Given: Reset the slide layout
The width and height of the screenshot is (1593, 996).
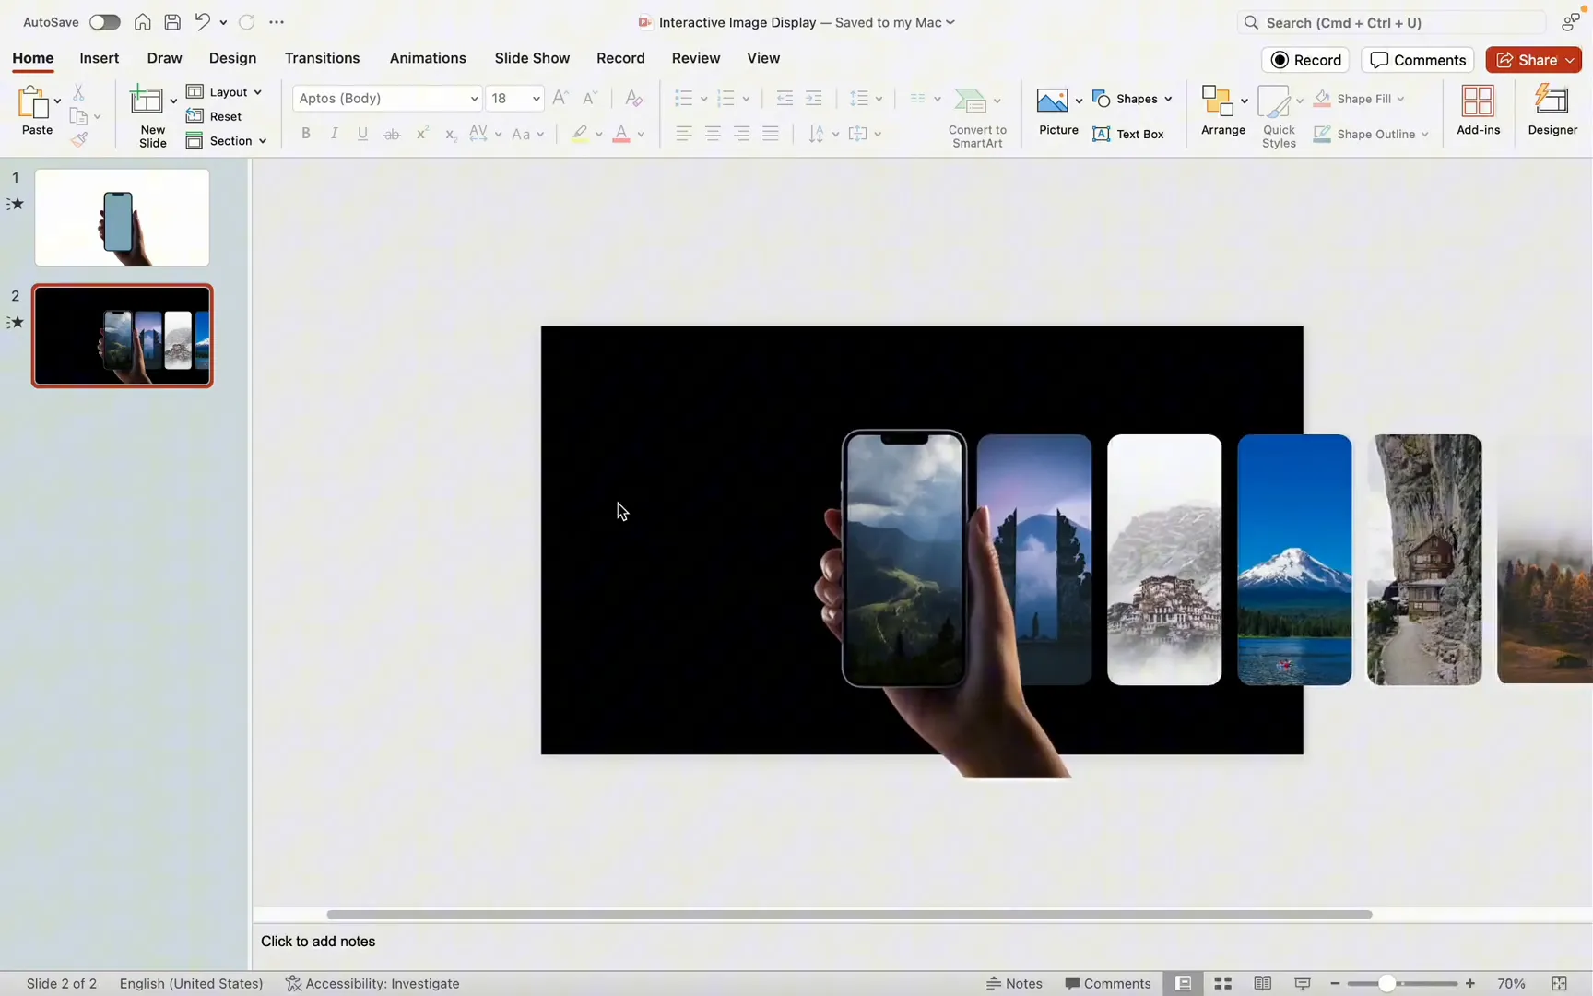Looking at the screenshot, I should pyautogui.click(x=214, y=116).
